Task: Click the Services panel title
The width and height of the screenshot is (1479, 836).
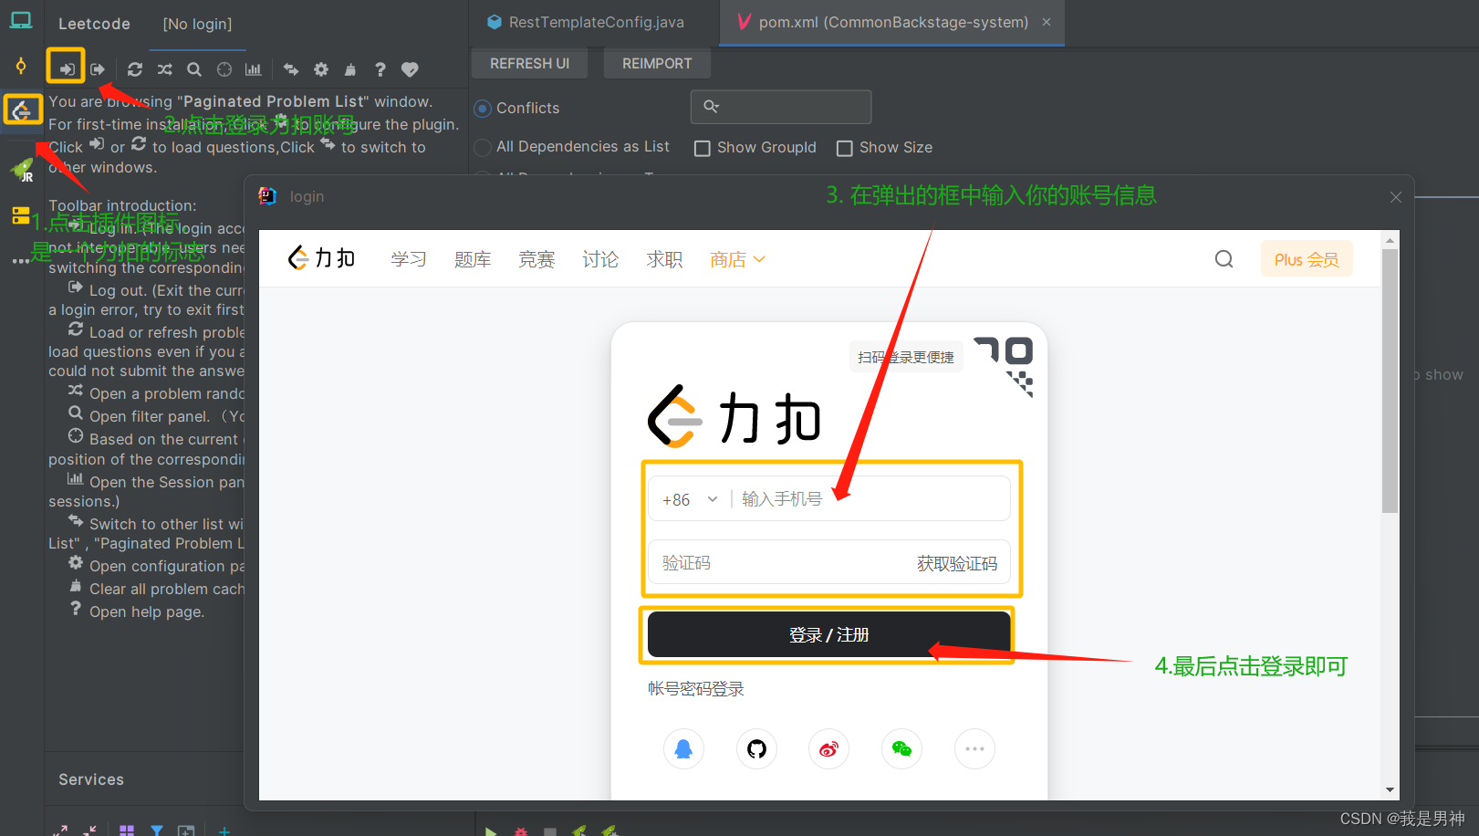Action: 91,779
